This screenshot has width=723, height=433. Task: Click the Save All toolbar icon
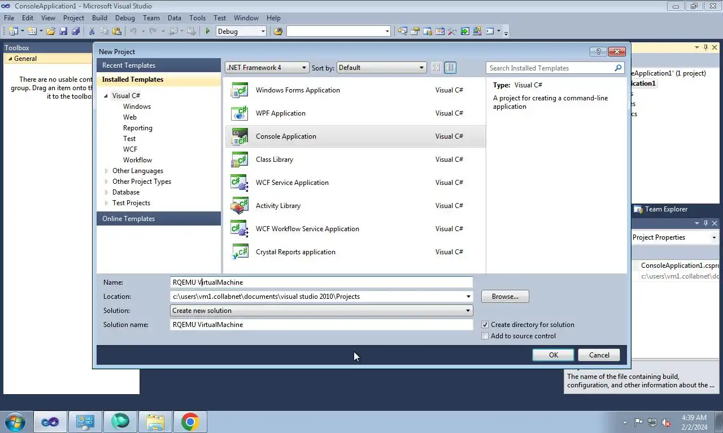(76, 32)
